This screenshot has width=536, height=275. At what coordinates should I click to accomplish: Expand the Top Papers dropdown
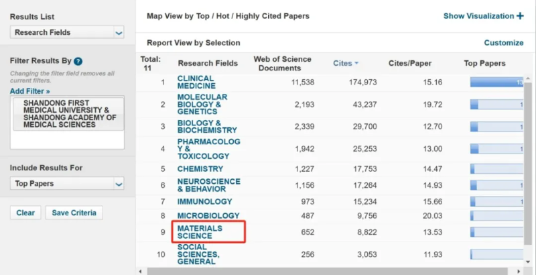(x=67, y=183)
